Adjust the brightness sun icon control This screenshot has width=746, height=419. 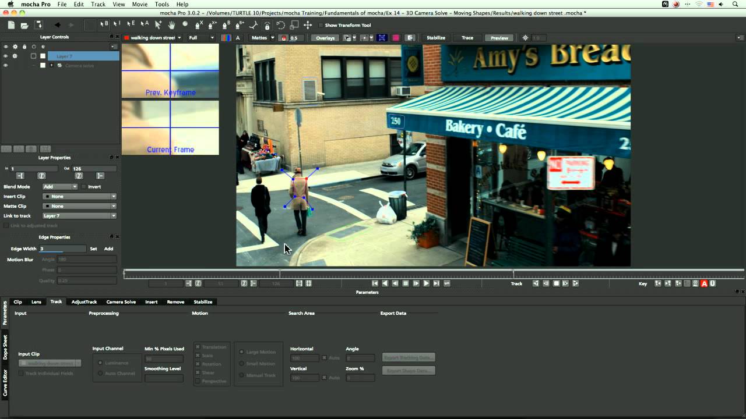pyautogui.click(x=525, y=38)
